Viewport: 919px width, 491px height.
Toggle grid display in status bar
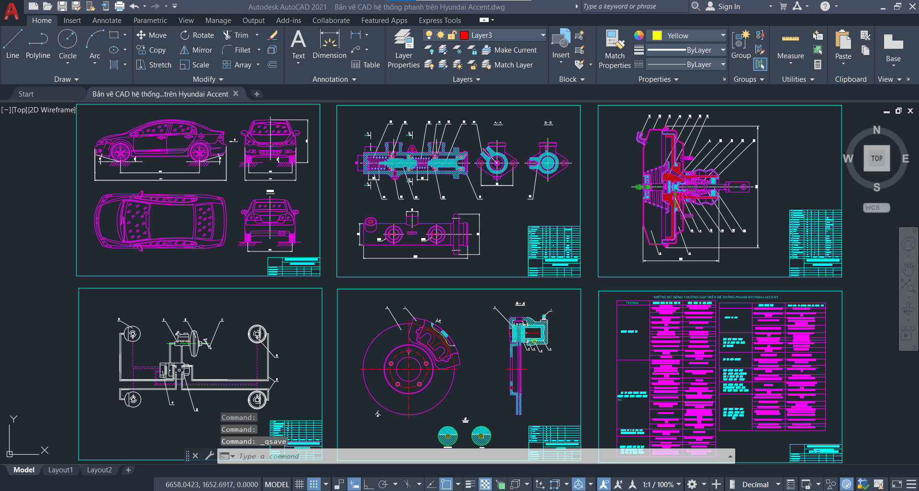(299, 484)
